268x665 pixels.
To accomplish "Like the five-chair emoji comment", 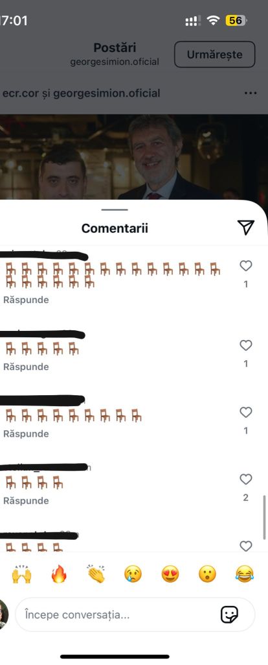I will click(x=245, y=346).
